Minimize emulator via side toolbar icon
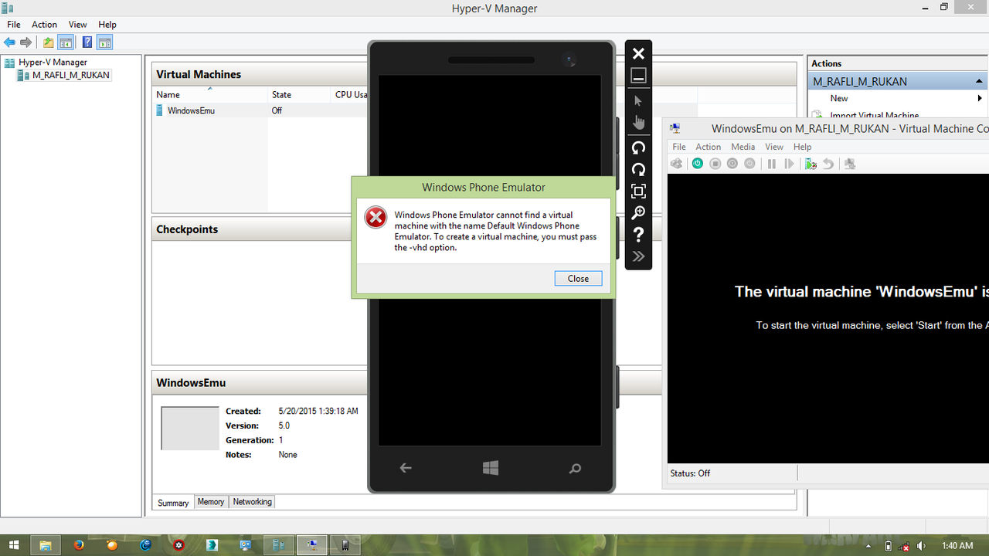This screenshot has height=556, width=989. point(638,76)
